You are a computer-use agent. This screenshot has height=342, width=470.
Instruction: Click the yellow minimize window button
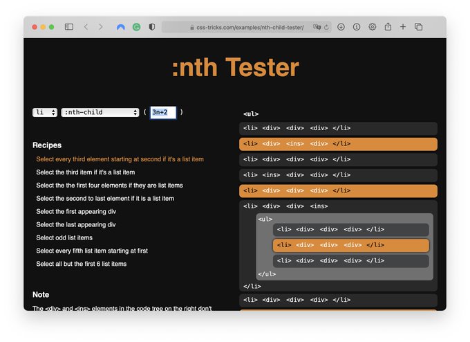[43, 27]
